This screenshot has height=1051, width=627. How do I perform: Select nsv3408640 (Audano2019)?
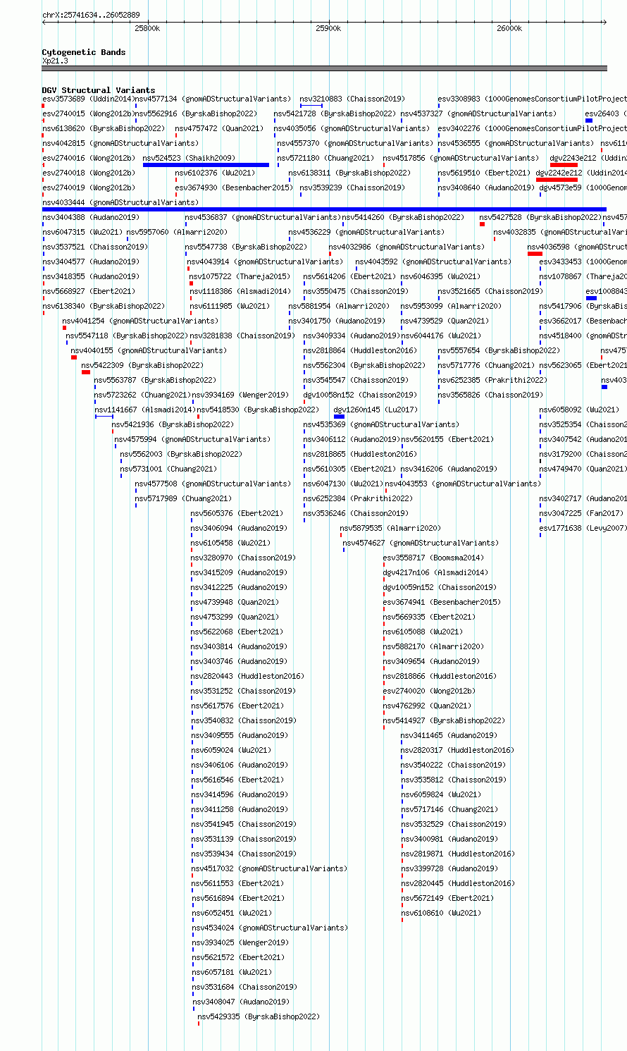coord(486,188)
